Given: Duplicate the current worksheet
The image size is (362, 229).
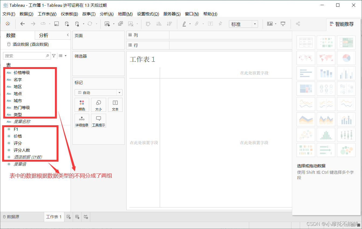Looking at the screenshot, I should pyautogui.click(x=120, y=24).
